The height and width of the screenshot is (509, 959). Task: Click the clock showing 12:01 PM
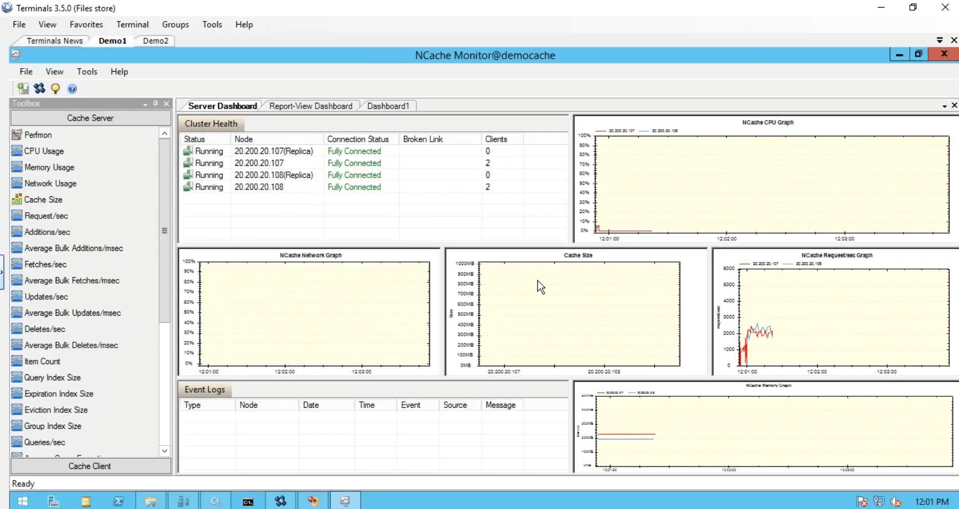(931, 501)
